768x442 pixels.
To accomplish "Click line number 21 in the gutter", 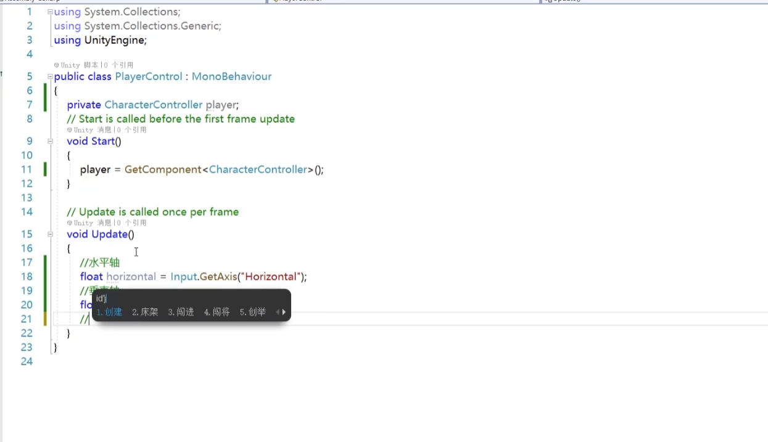I will click(x=27, y=319).
